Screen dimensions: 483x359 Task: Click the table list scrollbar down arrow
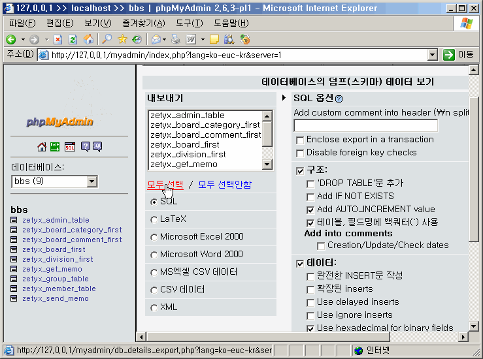click(x=267, y=164)
